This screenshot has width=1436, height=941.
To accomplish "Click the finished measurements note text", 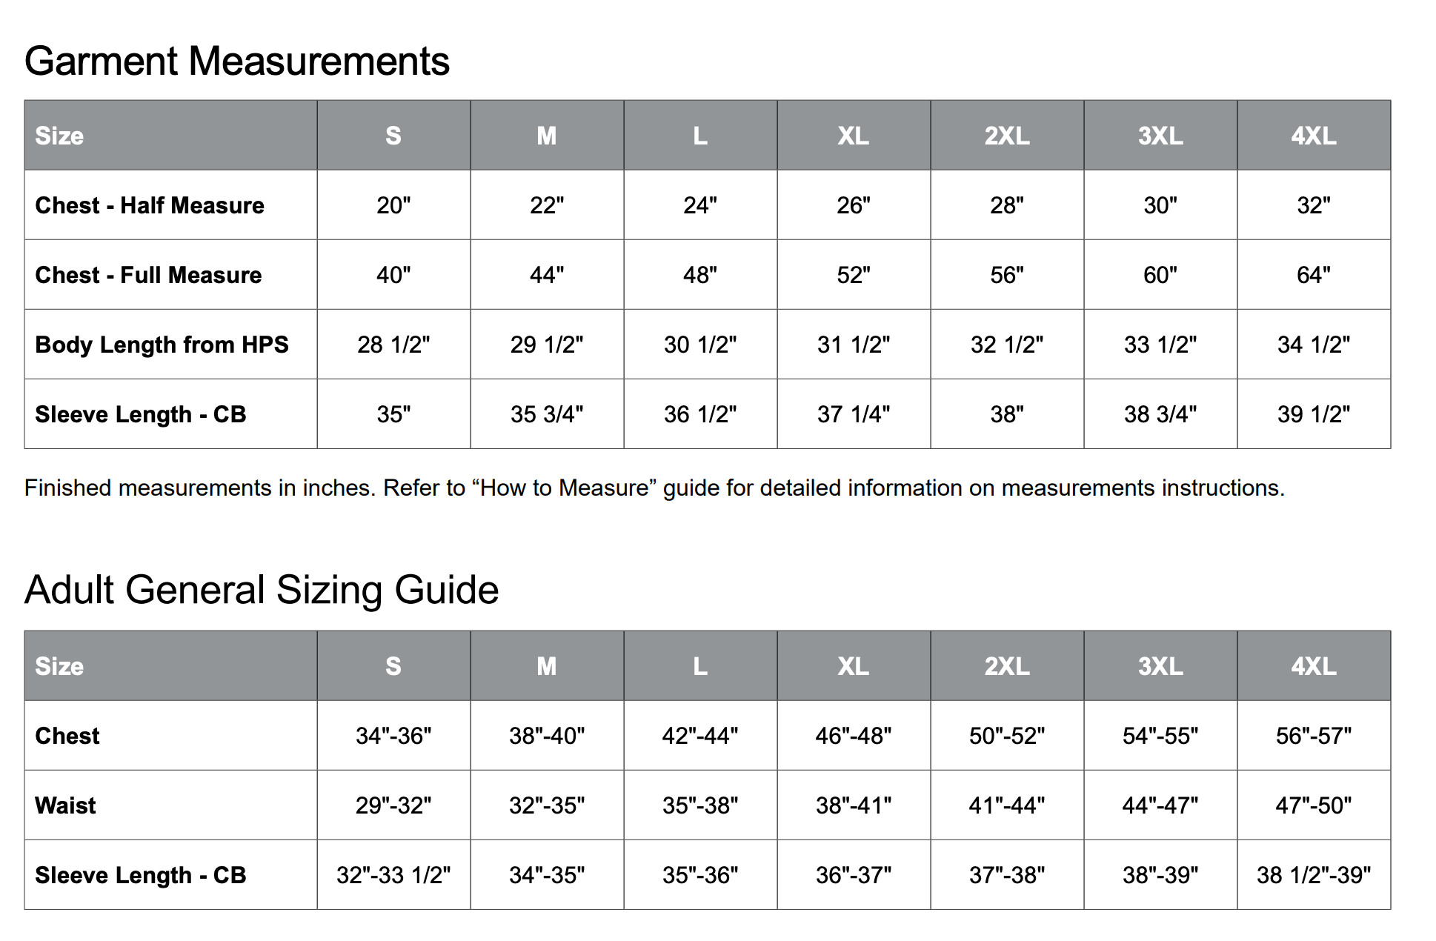I will [x=654, y=488].
